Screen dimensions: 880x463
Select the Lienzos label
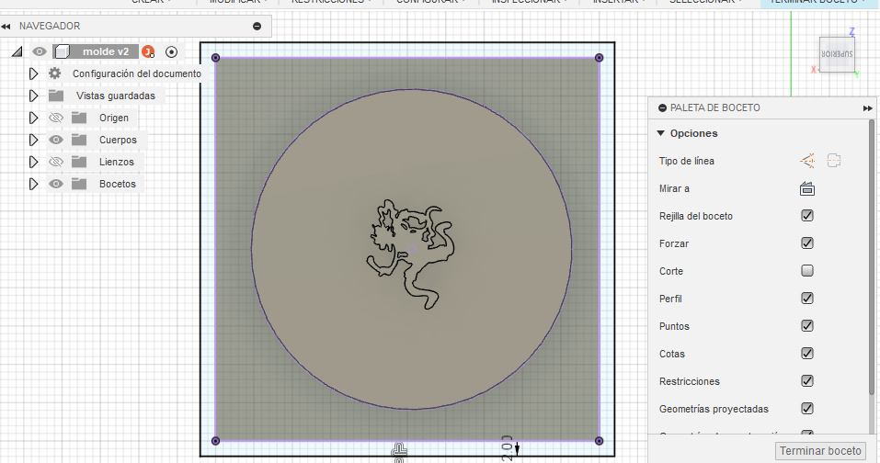coord(117,162)
